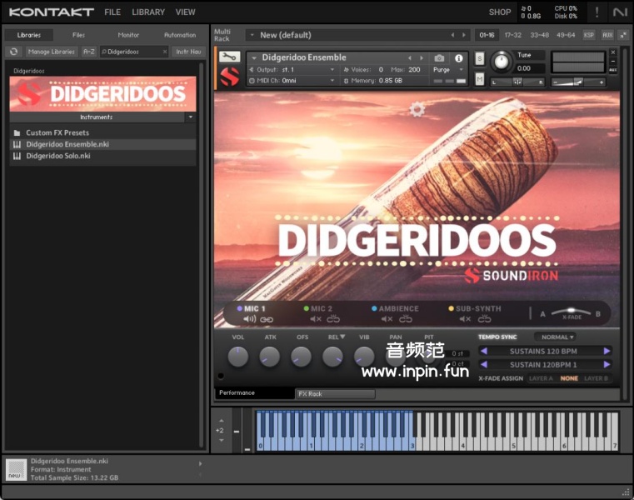This screenshot has height=500, width=634.
Task: Unmute the MIC 2 speaker toggle
Action: coord(316,319)
